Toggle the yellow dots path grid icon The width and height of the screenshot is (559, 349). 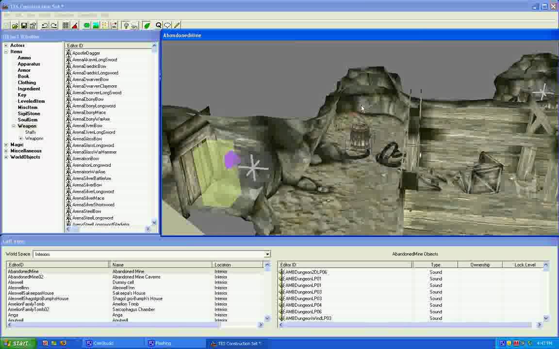click(105, 25)
